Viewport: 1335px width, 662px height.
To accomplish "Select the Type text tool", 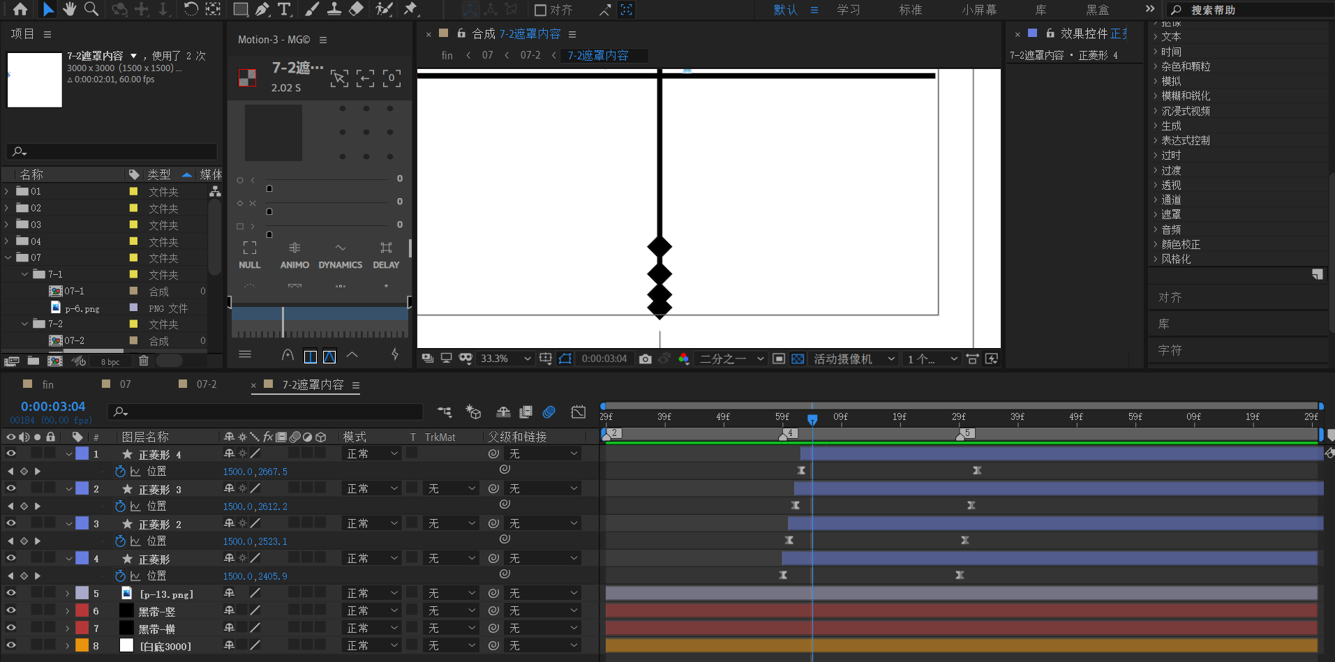I will tap(284, 9).
